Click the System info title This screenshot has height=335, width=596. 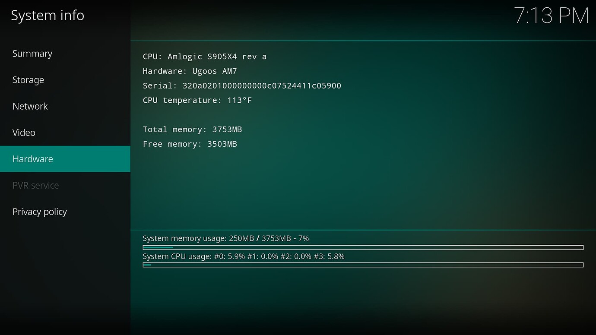coord(48,16)
